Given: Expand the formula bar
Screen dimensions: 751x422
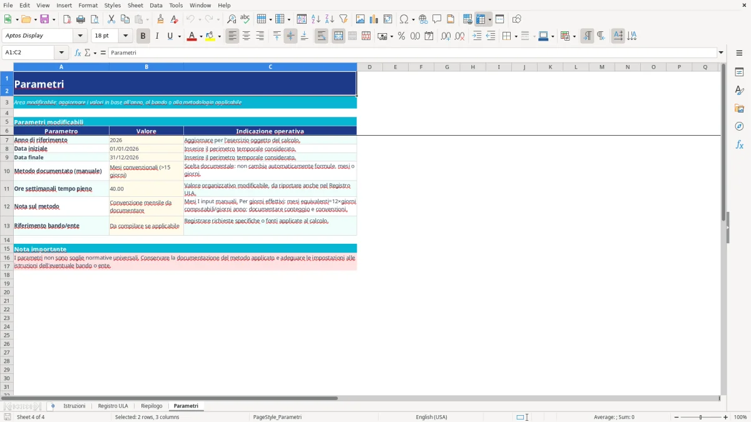Looking at the screenshot, I should pos(721,53).
